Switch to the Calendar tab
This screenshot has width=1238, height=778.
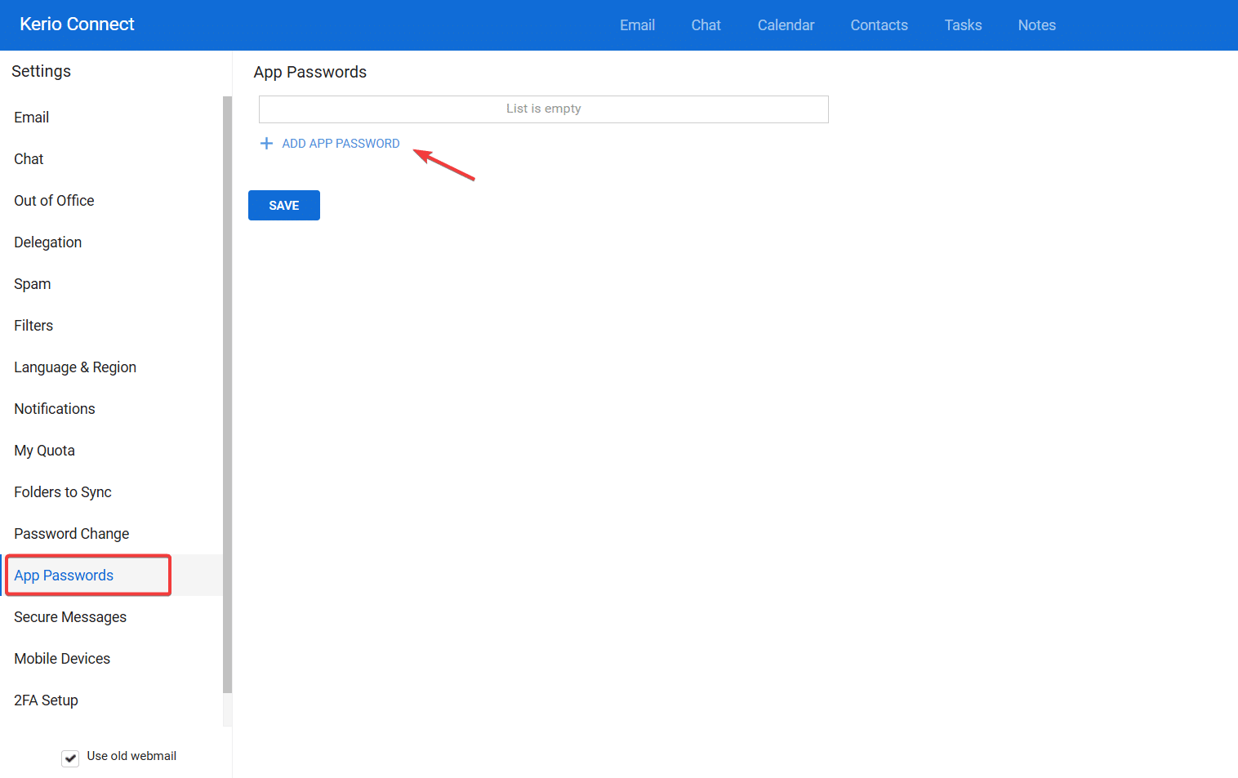[786, 25]
